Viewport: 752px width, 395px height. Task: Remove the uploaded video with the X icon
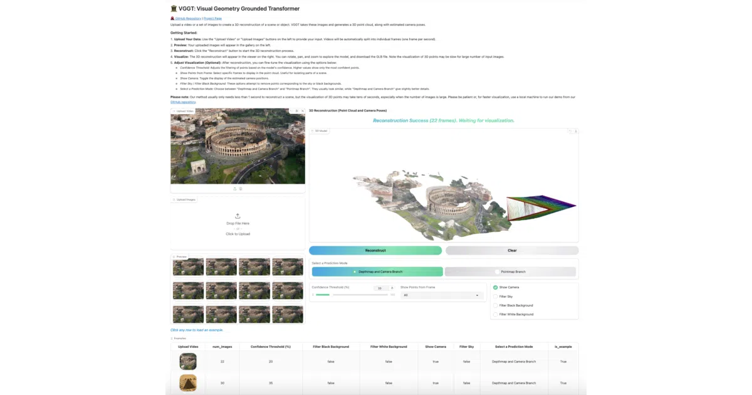click(303, 111)
